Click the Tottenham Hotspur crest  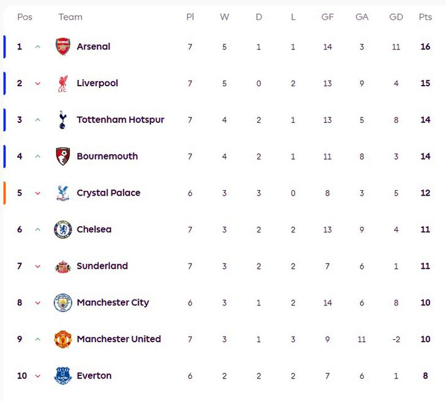pyautogui.click(x=63, y=120)
